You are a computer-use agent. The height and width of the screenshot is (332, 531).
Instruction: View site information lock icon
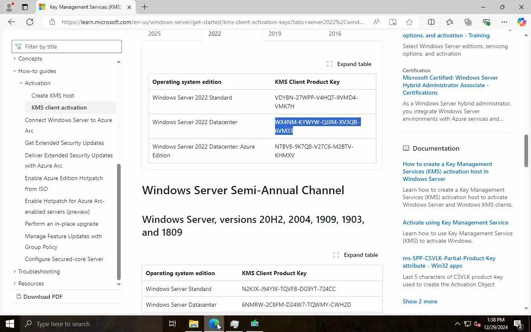[x=52, y=22]
